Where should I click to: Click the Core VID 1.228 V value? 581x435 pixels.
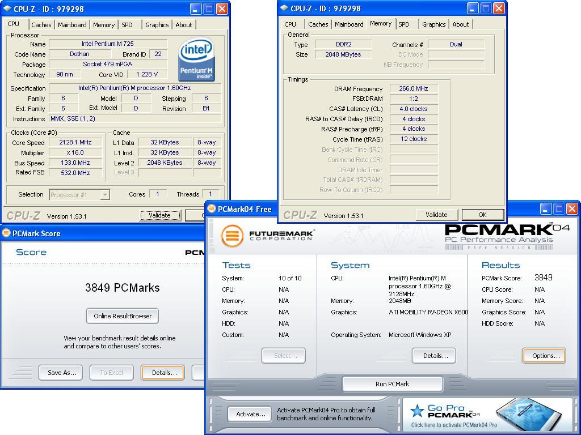[x=147, y=74]
